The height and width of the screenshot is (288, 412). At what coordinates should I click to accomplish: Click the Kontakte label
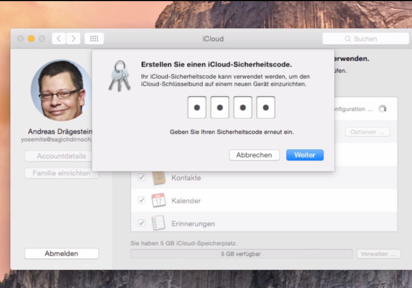[186, 178]
